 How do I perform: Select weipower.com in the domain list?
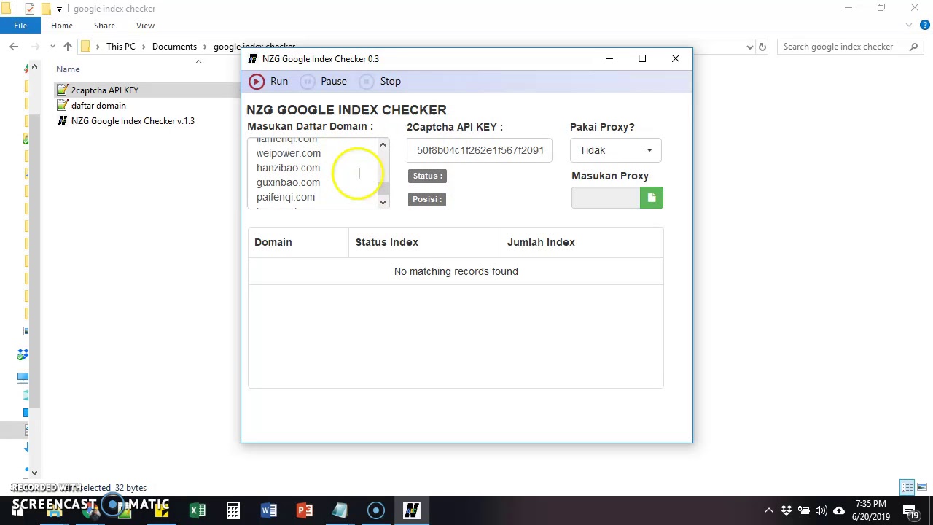pos(289,153)
